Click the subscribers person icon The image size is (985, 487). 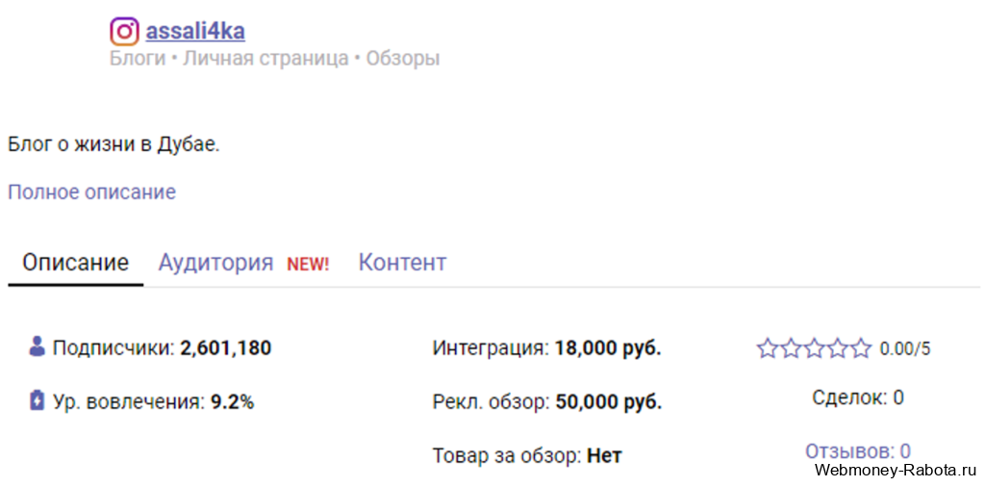point(38,346)
